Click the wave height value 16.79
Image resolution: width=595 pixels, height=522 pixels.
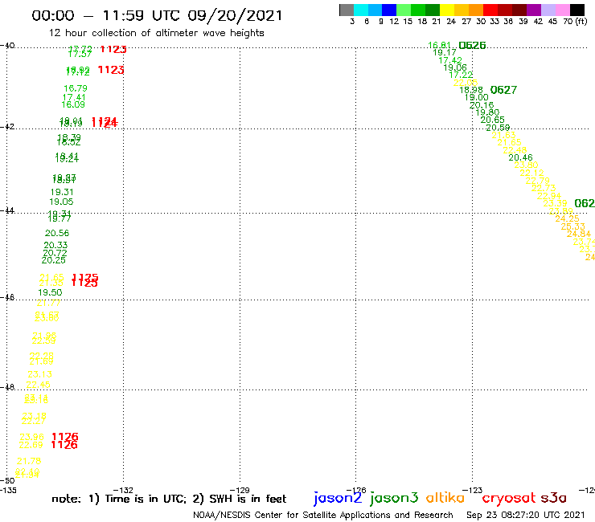pos(76,88)
